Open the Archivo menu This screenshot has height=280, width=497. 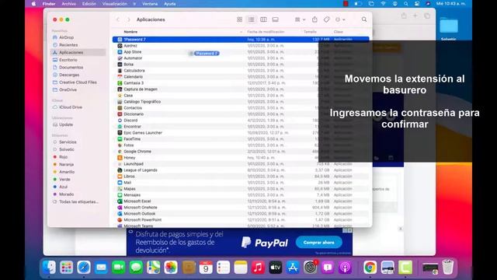[69, 4]
